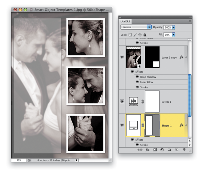This screenshot has width=204, height=170.
Task: Create a new layer group folder
Action: 169,150
